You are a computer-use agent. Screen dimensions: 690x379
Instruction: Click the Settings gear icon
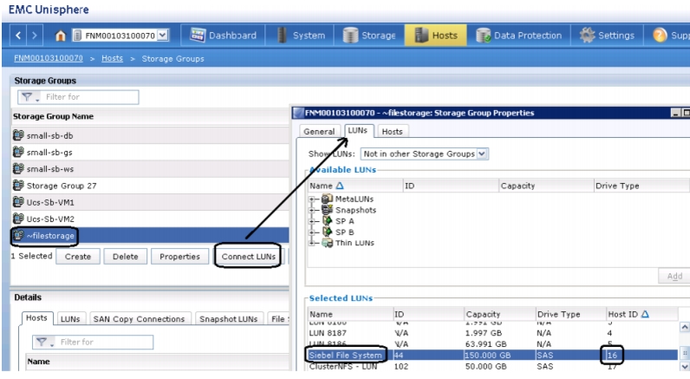[x=587, y=36]
